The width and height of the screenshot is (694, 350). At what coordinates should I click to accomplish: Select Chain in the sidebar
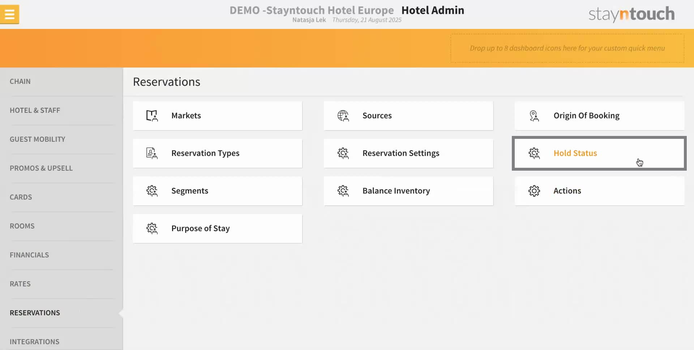click(x=61, y=82)
